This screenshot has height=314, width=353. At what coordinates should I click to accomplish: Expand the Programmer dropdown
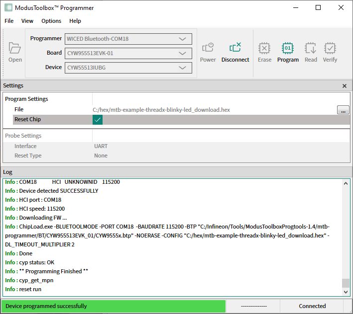(x=182, y=39)
